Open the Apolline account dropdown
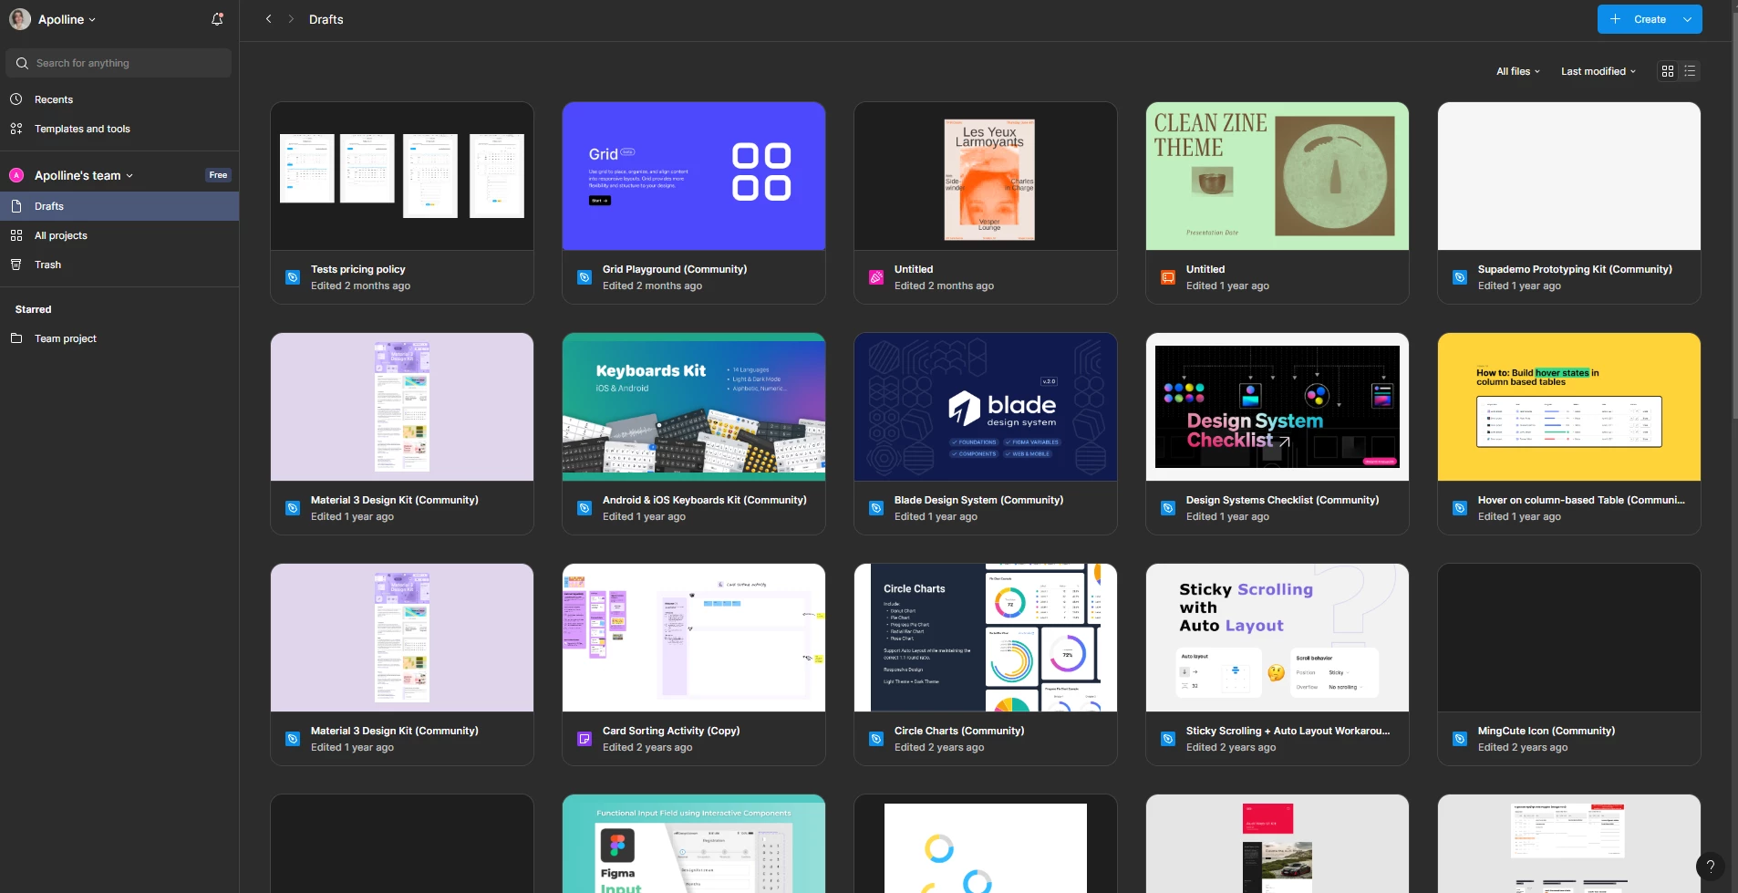Screen dimensions: 1738x893 (x=67, y=19)
